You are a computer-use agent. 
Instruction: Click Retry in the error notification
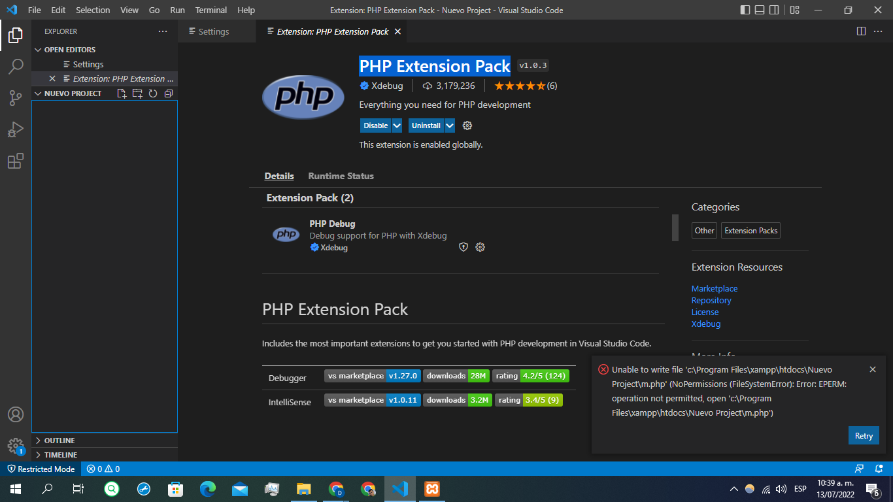864,436
